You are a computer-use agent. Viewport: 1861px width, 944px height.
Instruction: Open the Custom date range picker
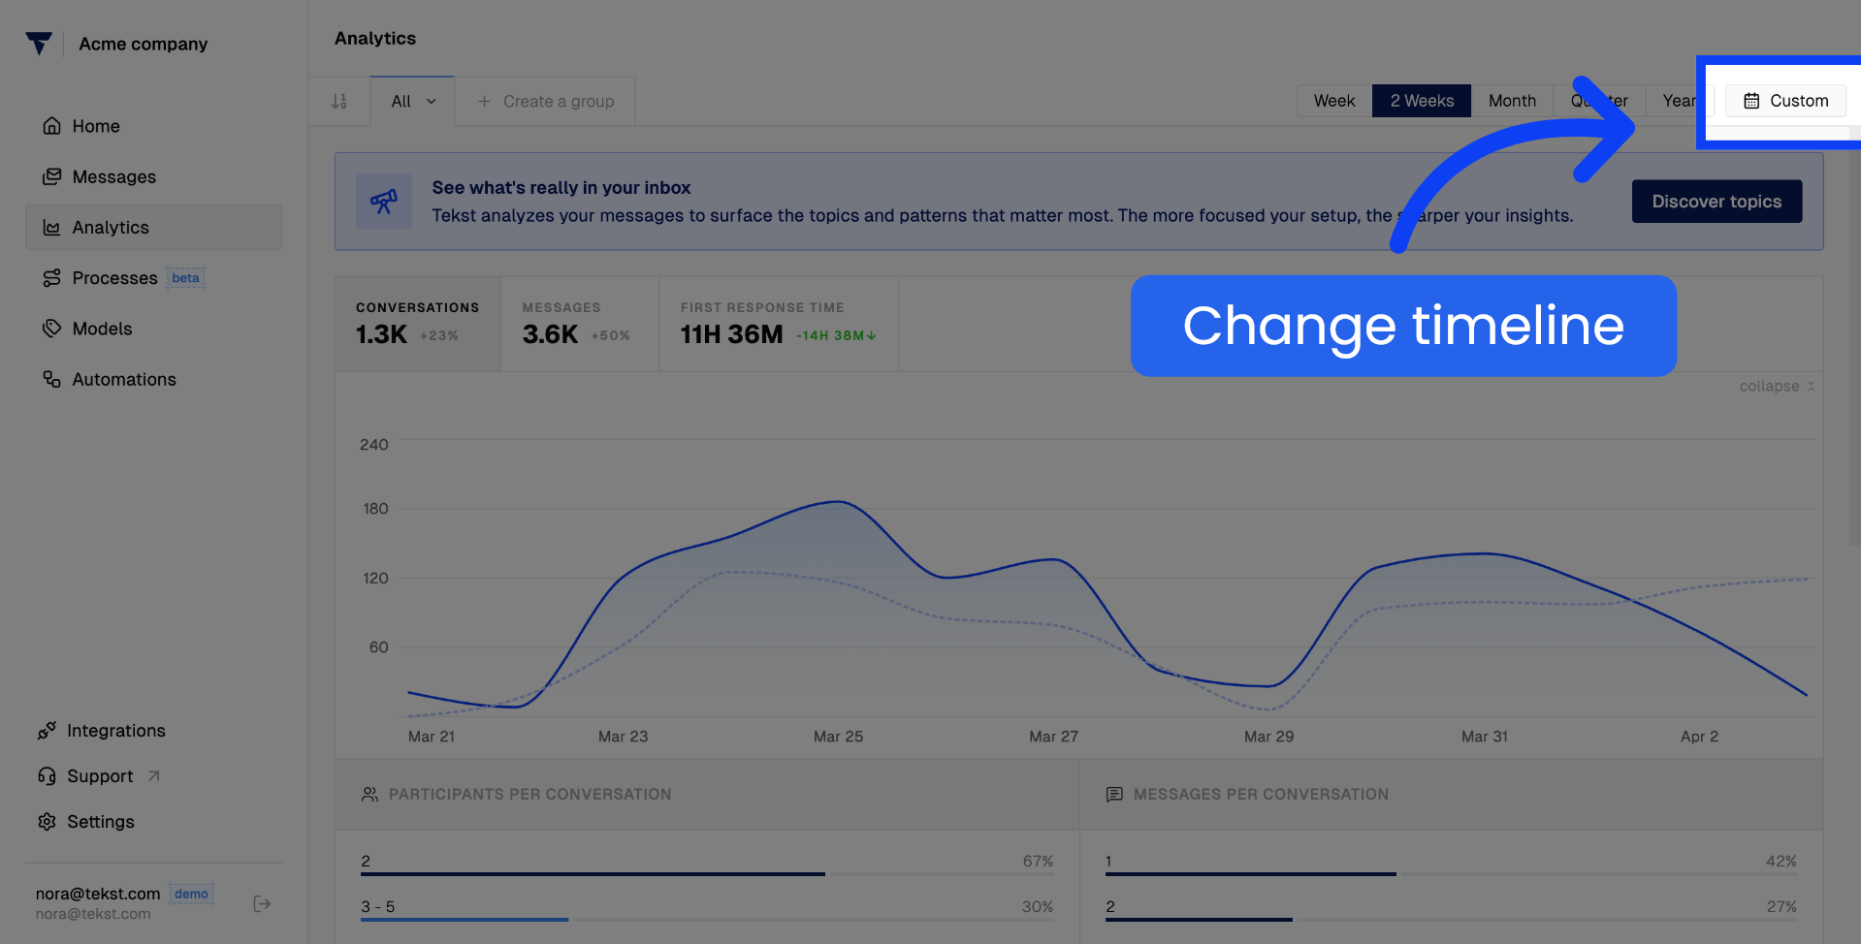(1785, 101)
